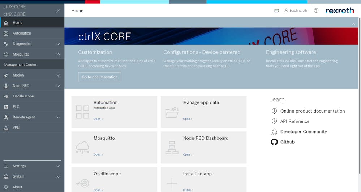Open the folder icon in top header

tap(277, 10)
